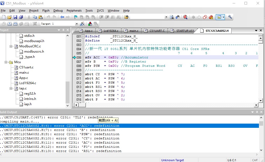The width and height of the screenshot is (265, 162).
Task: Close the active editor tab with X
Action: click(261, 31)
